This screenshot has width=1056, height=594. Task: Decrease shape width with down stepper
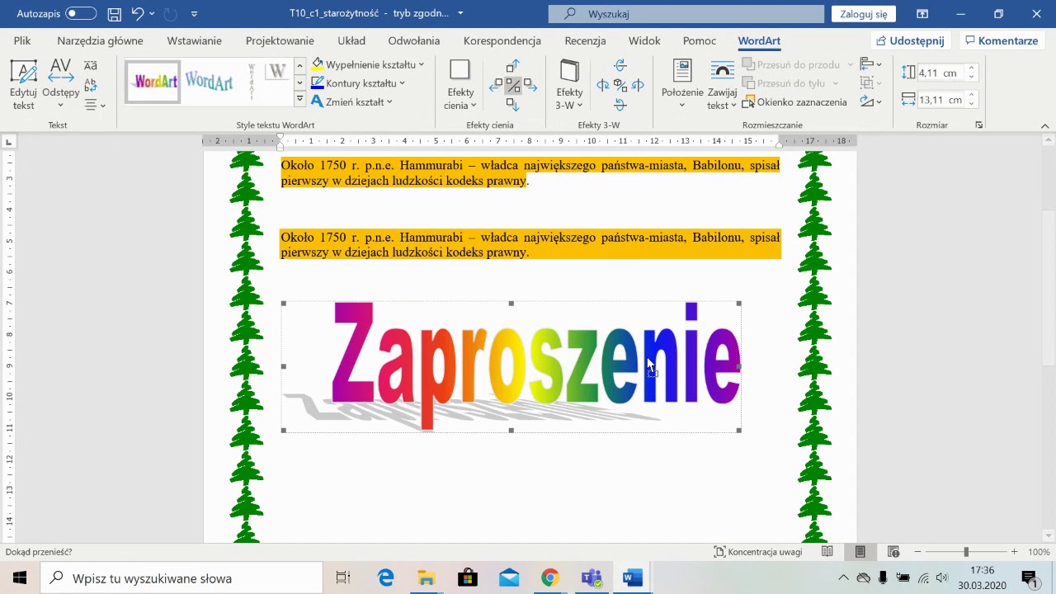tap(971, 104)
